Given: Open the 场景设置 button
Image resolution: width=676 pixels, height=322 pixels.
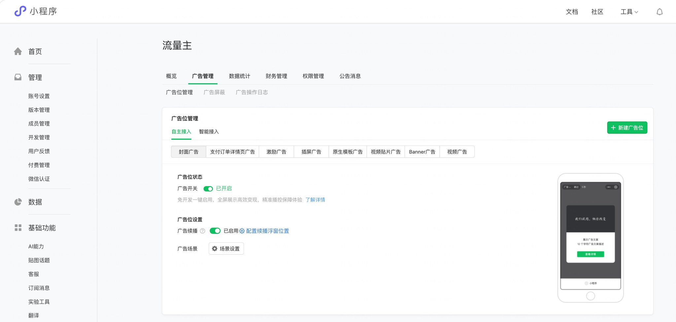Looking at the screenshot, I should 226,249.
